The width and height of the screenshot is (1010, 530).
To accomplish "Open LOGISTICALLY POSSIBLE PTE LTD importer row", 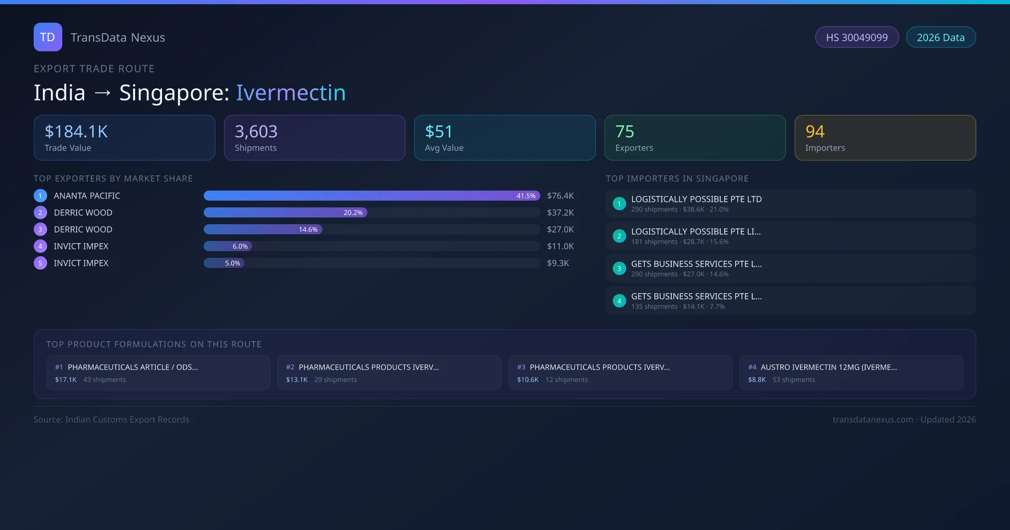I will point(790,204).
